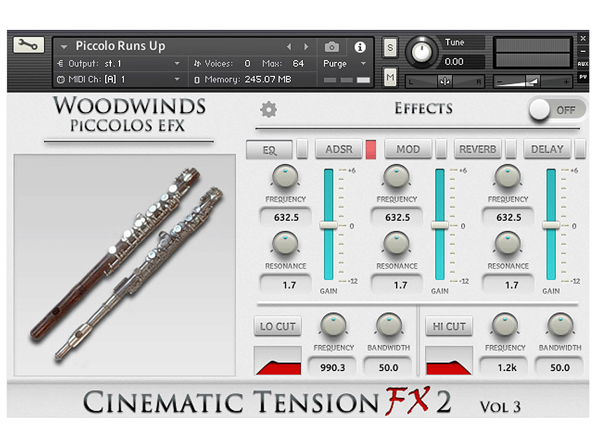Click first EQ band Resonance knob
The width and height of the screenshot is (598, 447).
pos(285,243)
